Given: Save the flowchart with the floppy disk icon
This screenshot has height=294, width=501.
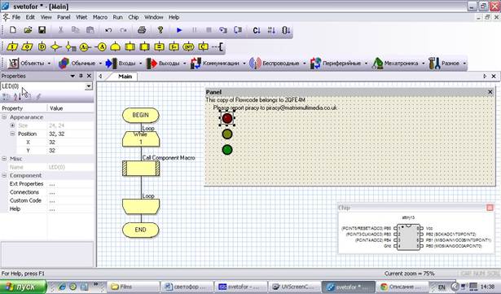Looking at the screenshot, I should pos(42,30).
